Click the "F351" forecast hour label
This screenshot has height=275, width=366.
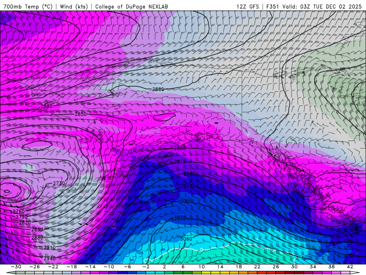point(272,6)
